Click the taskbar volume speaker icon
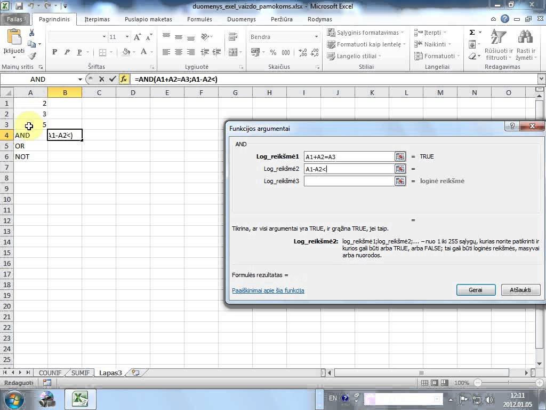 point(489,400)
